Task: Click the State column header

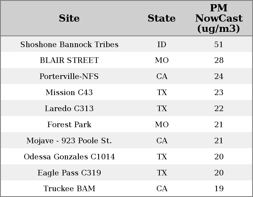Action: [161, 18]
